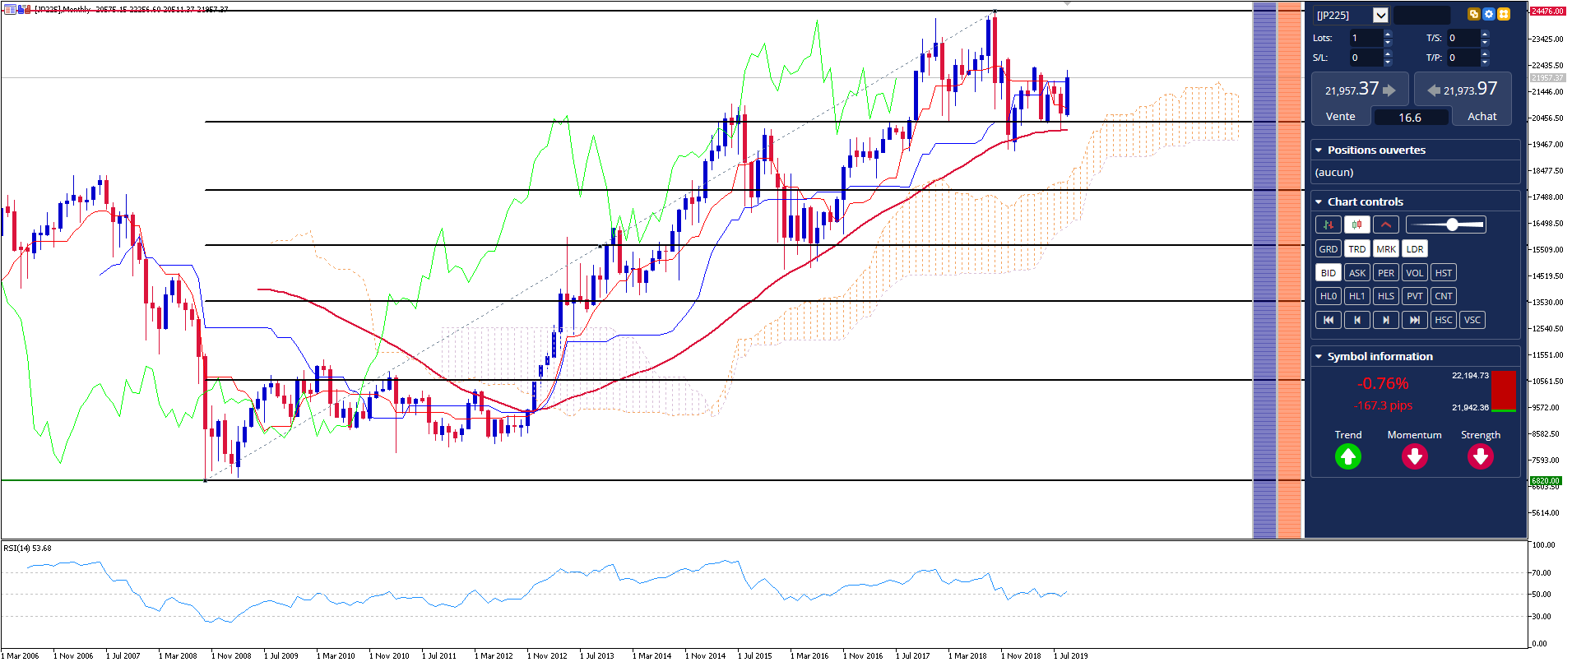Jump to chart end with skip-forward icon
Viewport: 1572px width, 662px height.
pyautogui.click(x=1414, y=320)
